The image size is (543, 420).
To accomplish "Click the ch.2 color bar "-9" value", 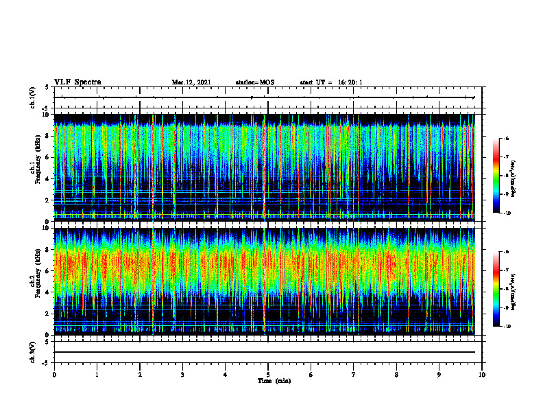I will [506, 307].
